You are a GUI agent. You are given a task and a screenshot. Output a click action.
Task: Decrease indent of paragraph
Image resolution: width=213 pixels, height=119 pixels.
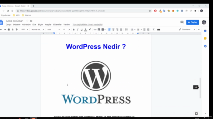click(x=144, y=29)
